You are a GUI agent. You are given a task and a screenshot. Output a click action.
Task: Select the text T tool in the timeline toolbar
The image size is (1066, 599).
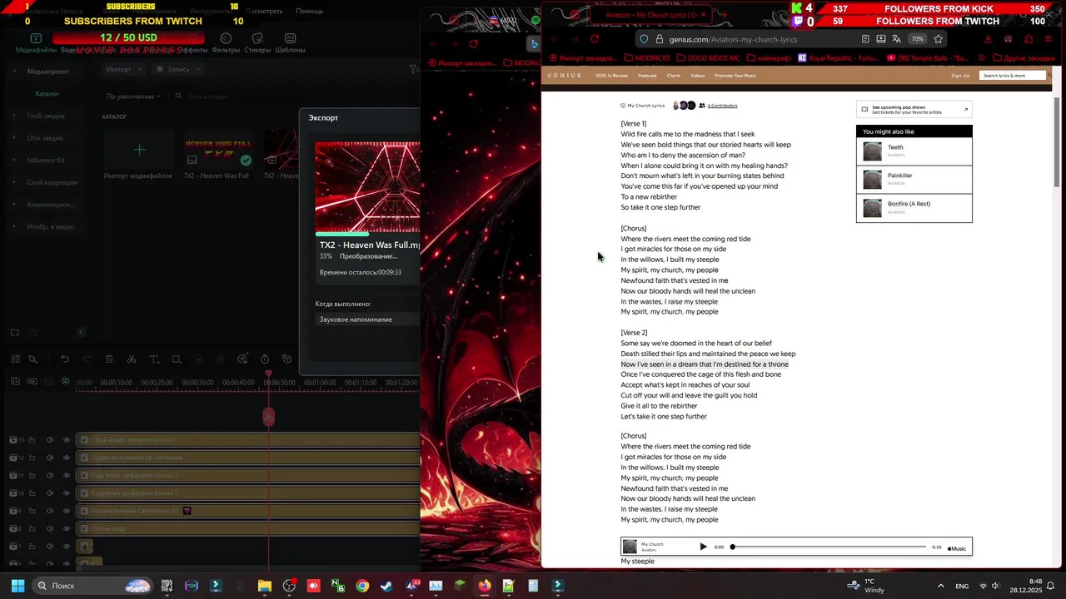click(154, 359)
